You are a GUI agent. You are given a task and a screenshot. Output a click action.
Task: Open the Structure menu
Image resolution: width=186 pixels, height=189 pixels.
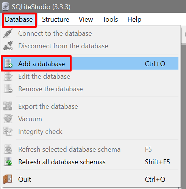[x=56, y=19]
